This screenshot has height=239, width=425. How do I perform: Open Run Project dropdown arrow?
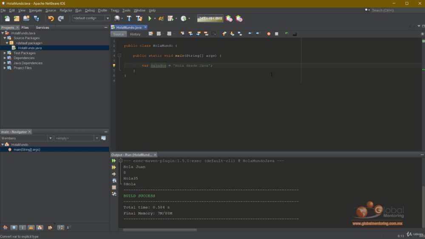(x=155, y=18)
